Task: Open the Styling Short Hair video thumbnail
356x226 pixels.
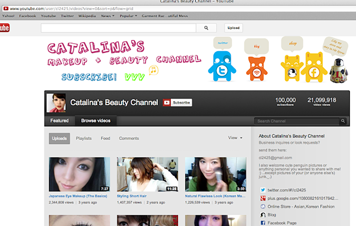Action: (147, 174)
